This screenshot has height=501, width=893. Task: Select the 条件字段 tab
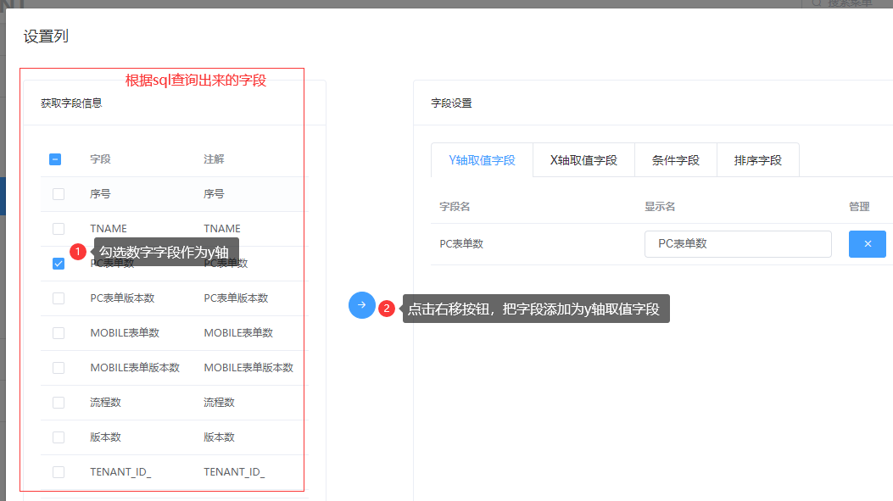click(675, 160)
